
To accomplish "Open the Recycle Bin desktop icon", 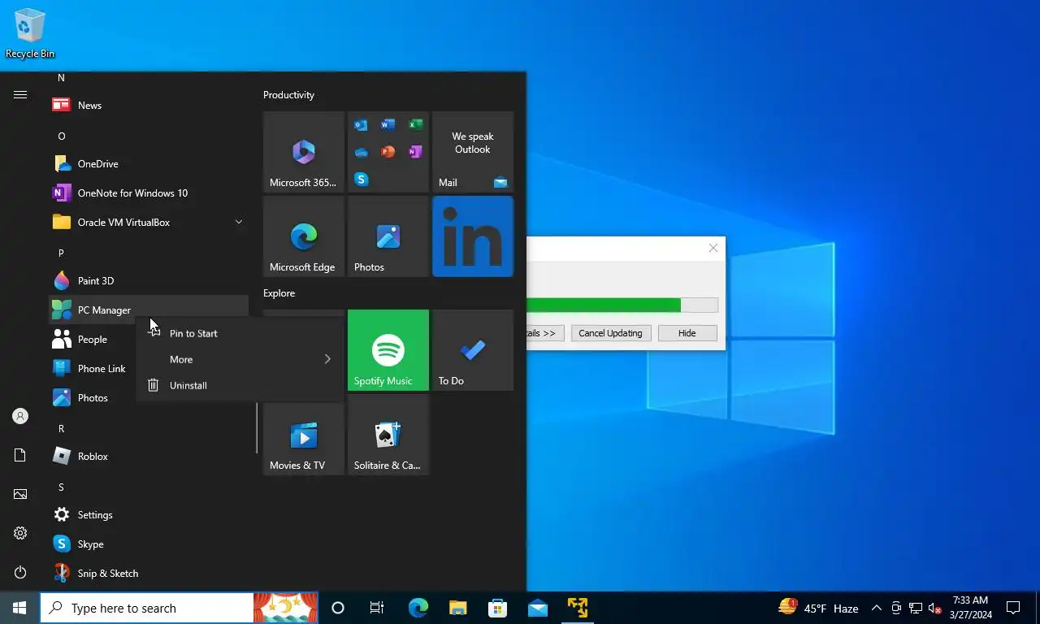I will pos(30,34).
